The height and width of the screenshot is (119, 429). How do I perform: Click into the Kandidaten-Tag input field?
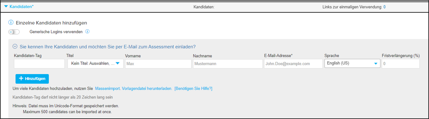click(x=39, y=64)
